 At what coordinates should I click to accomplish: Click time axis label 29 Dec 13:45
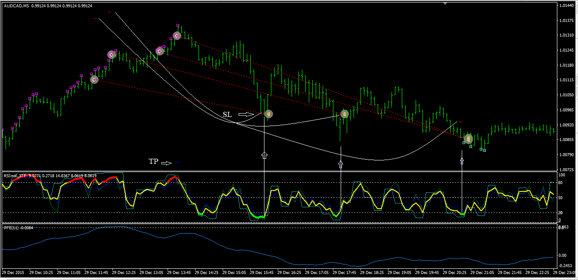pyautogui.click(x=179, y=273)
